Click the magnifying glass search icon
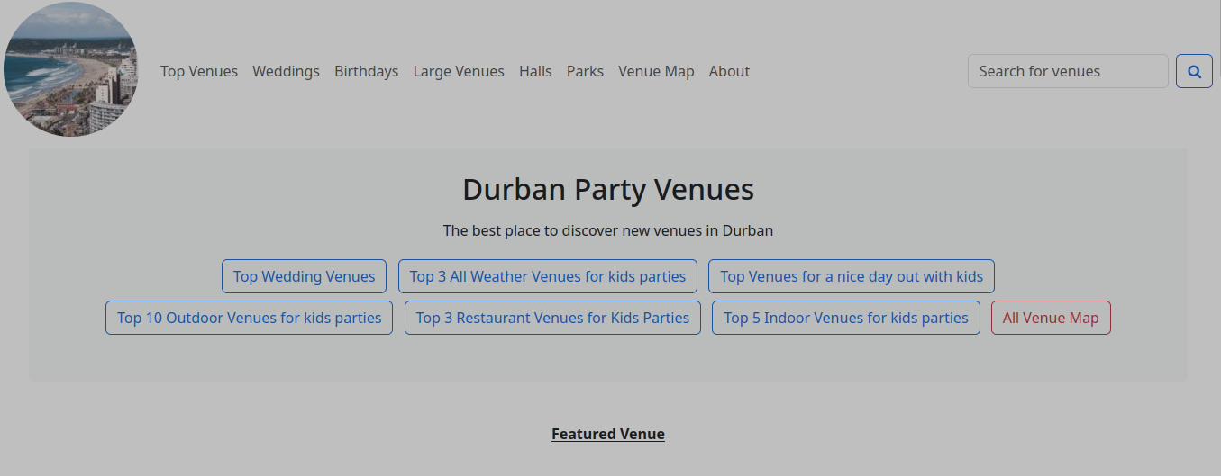Viewport: 1221px width, 476px height. [1194, 71]
